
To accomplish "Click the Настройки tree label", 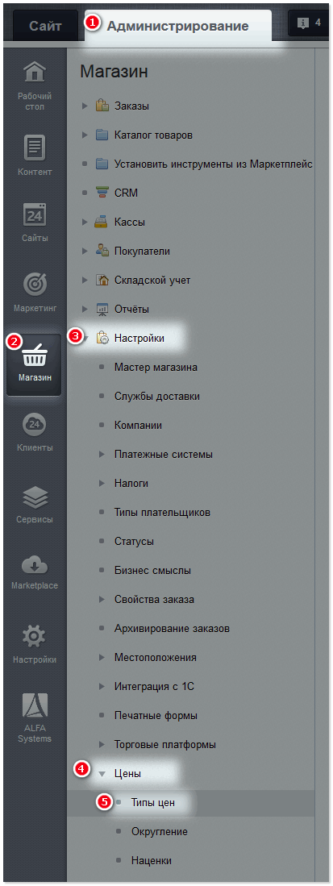I will 139,338.
